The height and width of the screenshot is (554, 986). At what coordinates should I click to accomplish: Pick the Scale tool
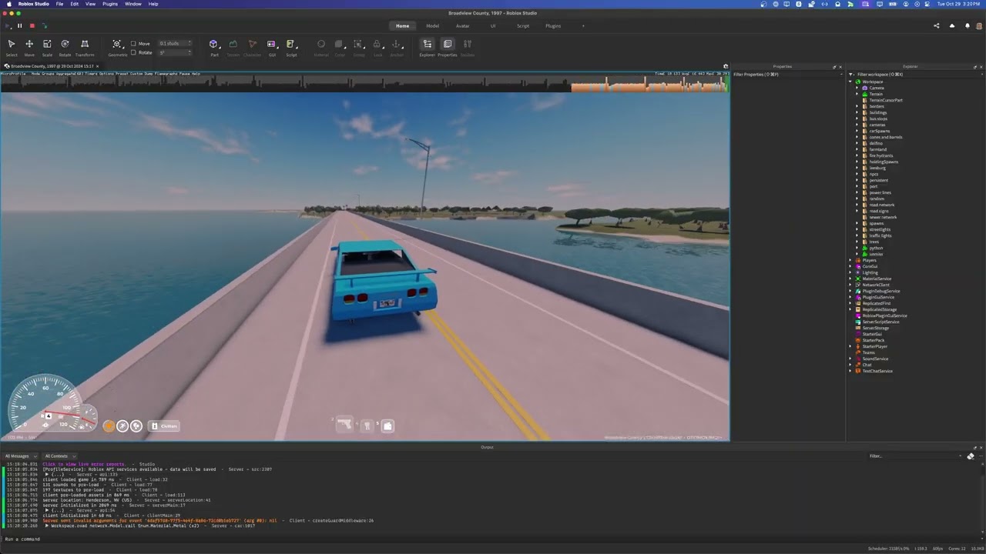pyautogui.click(x=47, y=47)
